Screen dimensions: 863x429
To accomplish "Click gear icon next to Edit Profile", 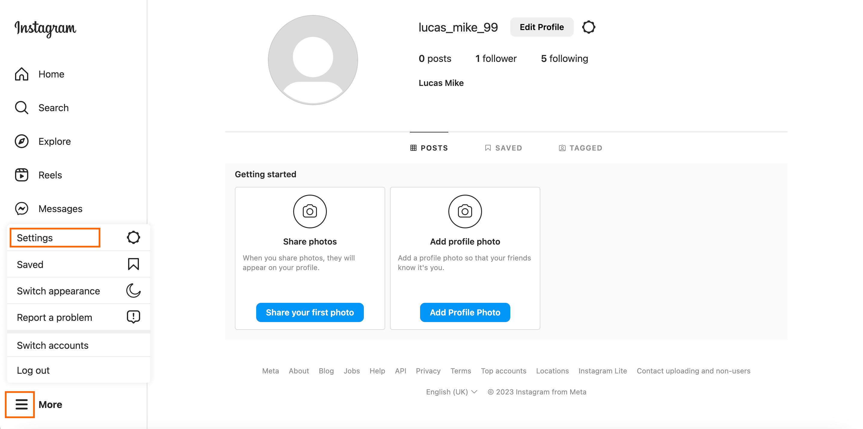I will 588,27.
